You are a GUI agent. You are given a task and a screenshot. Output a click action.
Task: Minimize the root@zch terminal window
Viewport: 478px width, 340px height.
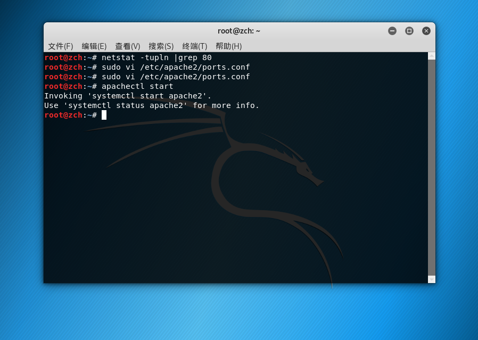(392, 31)
